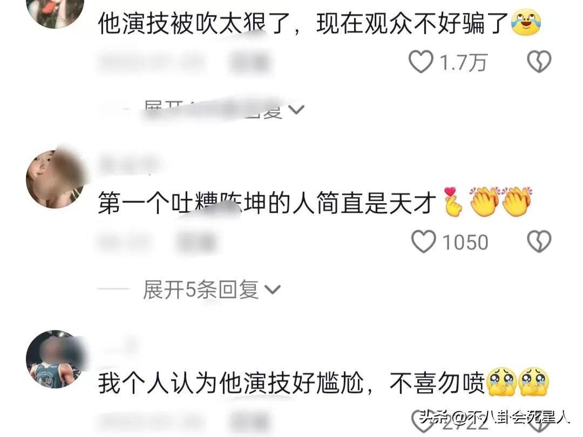Tap the first clapping hands emoji
This screenshot has width=583, height=437.
point(484,201)
